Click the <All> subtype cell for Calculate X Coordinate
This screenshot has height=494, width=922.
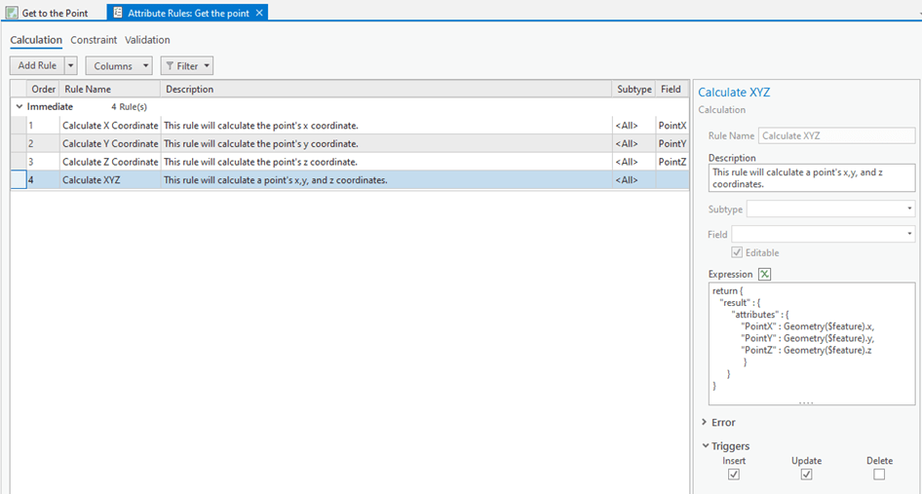coord(634,126)
